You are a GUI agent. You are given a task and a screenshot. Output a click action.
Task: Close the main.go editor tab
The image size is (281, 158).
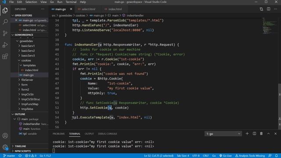click(71, 9)
